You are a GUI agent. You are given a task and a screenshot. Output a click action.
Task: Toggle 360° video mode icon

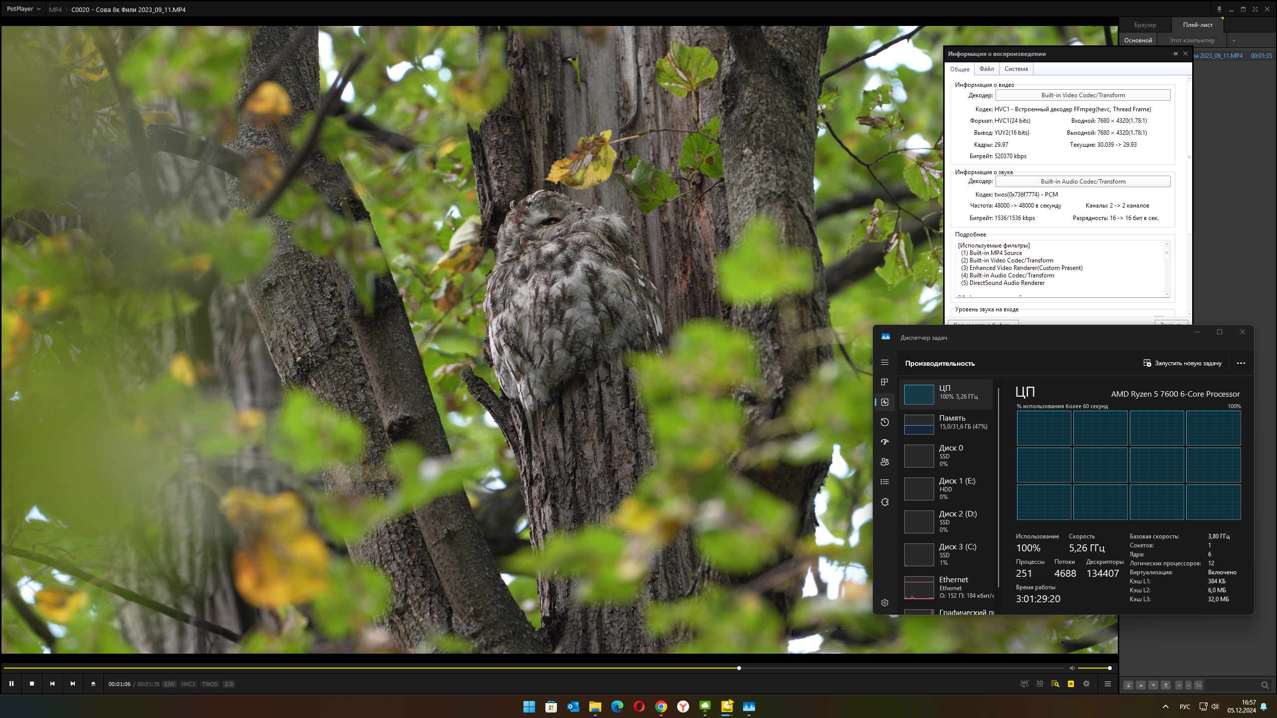pos(1024,684)
